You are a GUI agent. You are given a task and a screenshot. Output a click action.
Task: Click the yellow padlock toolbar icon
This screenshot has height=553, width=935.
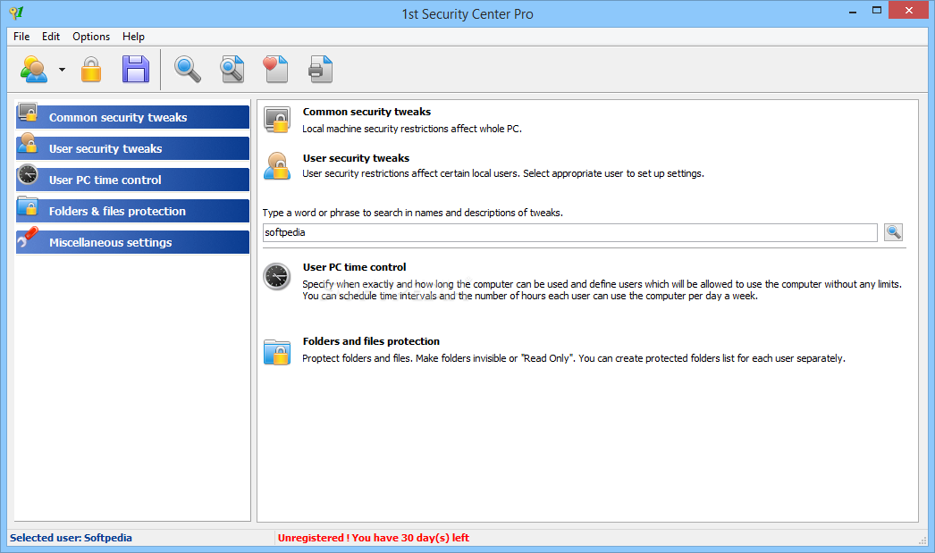(x=91, y=69)
